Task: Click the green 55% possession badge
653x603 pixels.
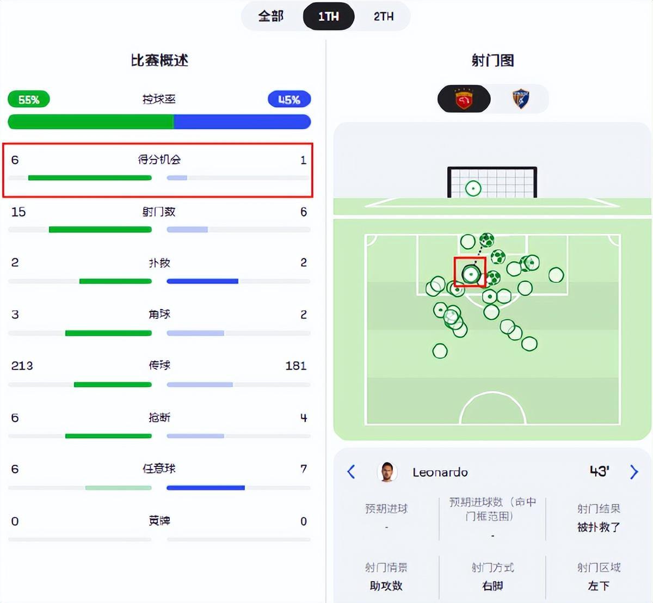Action: pos(29,100)
